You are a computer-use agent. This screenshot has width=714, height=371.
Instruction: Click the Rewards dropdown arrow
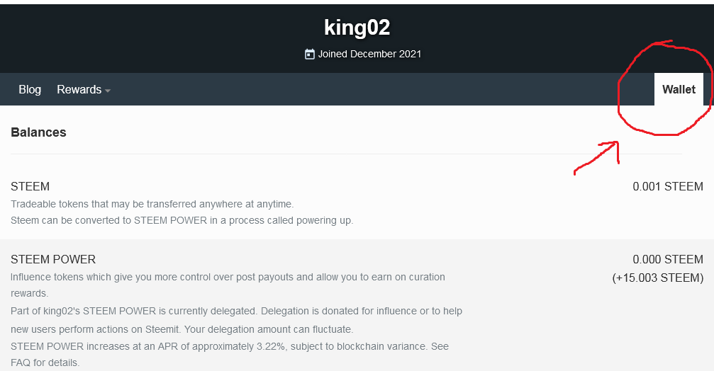108,91
